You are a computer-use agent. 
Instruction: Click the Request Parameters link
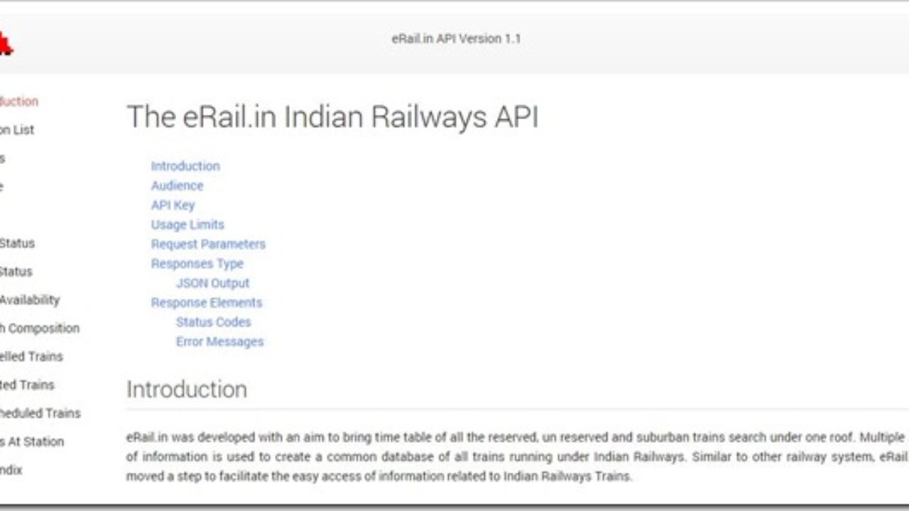[x=208, y=244]
